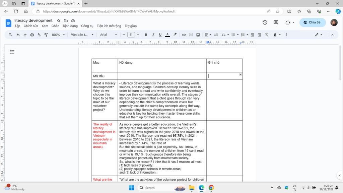Open the highlight color pen
Image resolution: width=343 pixels, height=193 pixels.
pos(175,35)
